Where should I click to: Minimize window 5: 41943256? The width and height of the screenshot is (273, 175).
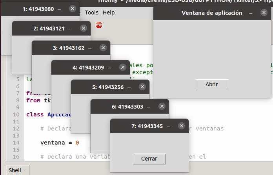click(129, 87)
